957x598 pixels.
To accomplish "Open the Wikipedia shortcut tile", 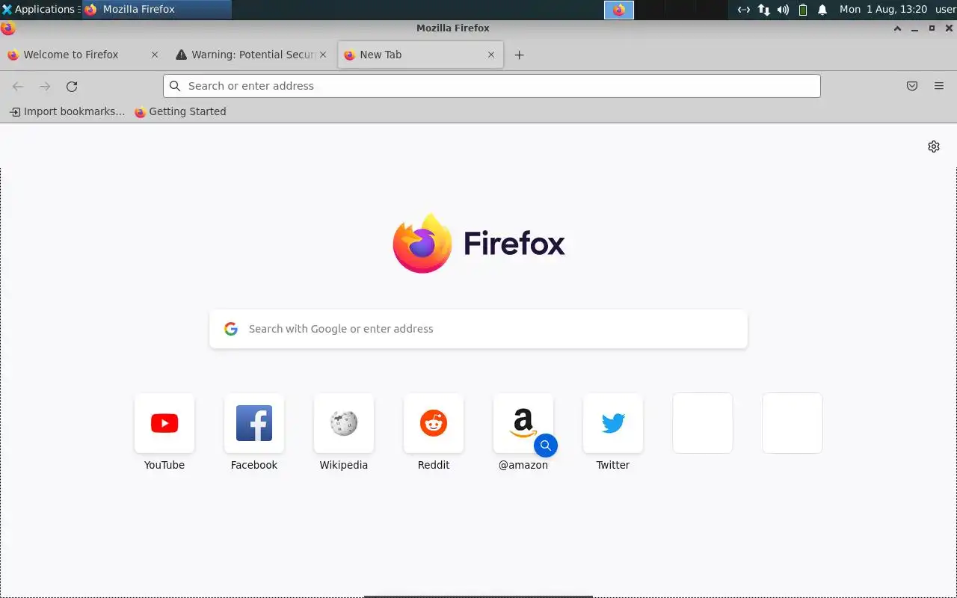I will pyautogui.click(x=344, y=423).
